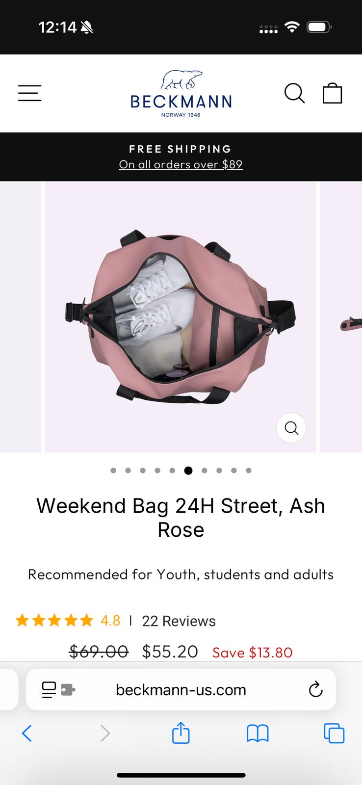Image resolution: width=362 pixels, height=785 pixels.
Task: Click the Beckmann polar bear logo
Action: [181, 94]
